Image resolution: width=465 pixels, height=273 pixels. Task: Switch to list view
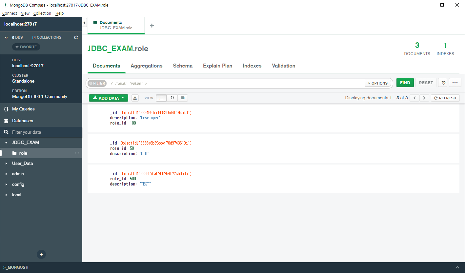point(161,98)
